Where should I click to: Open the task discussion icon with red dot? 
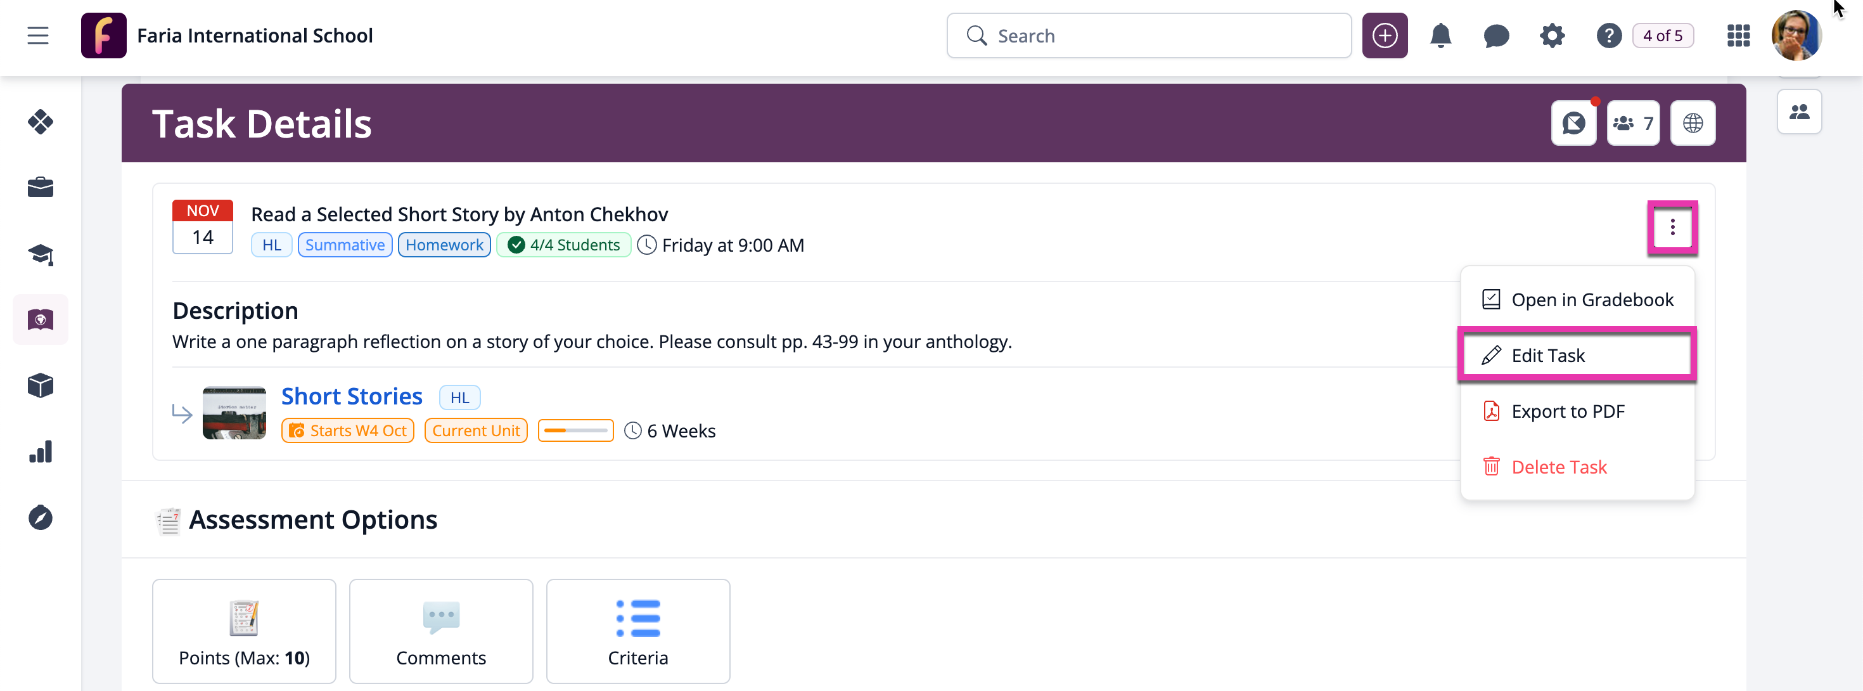pos(1573,123)
